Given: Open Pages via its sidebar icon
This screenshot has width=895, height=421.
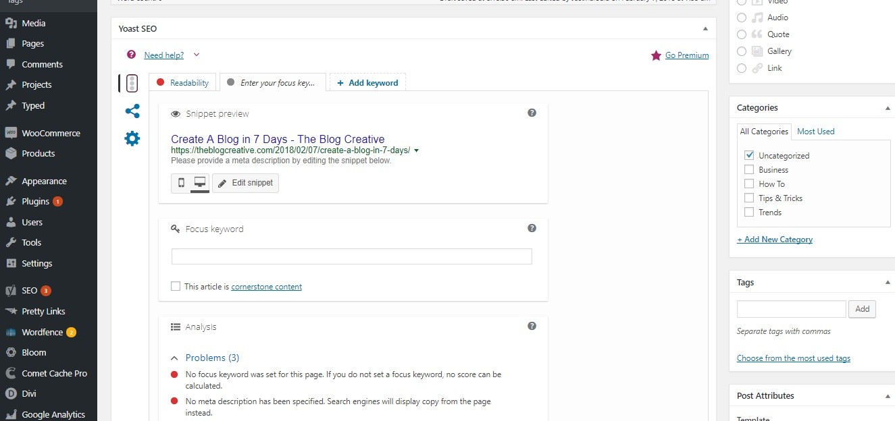Looking at the screenshot, I should pos(11,44).
